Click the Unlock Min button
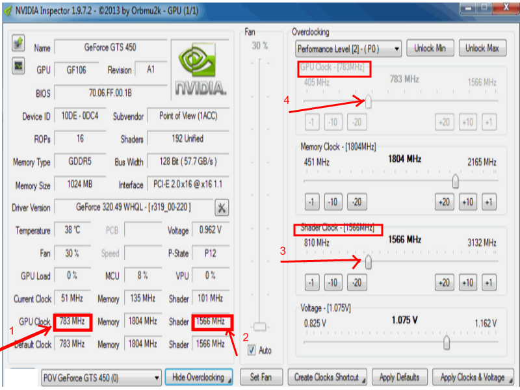Viewport: 520px width, 390px height. 430,48
